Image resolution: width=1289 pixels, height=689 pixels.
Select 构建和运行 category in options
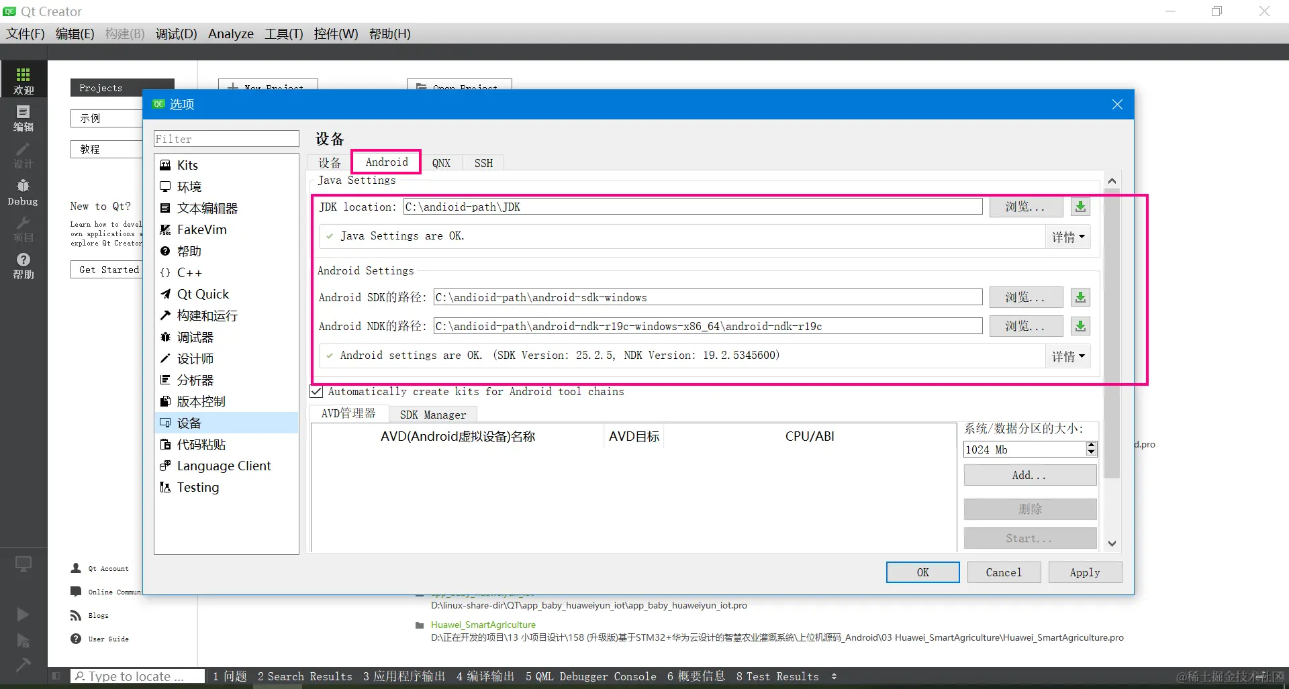tap(226, 315)
